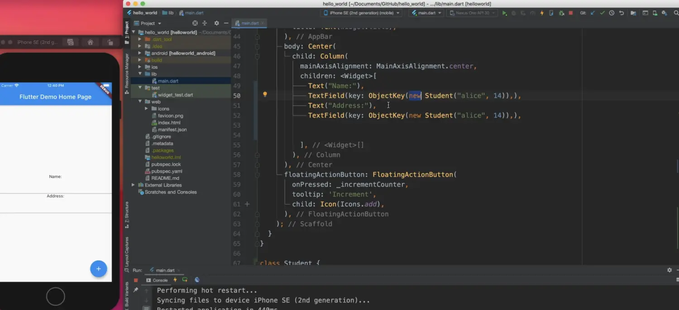Collapse all in Project panel
Viewport: 679px width, 310px height.
pyautogui.click(x=205, y=23)
